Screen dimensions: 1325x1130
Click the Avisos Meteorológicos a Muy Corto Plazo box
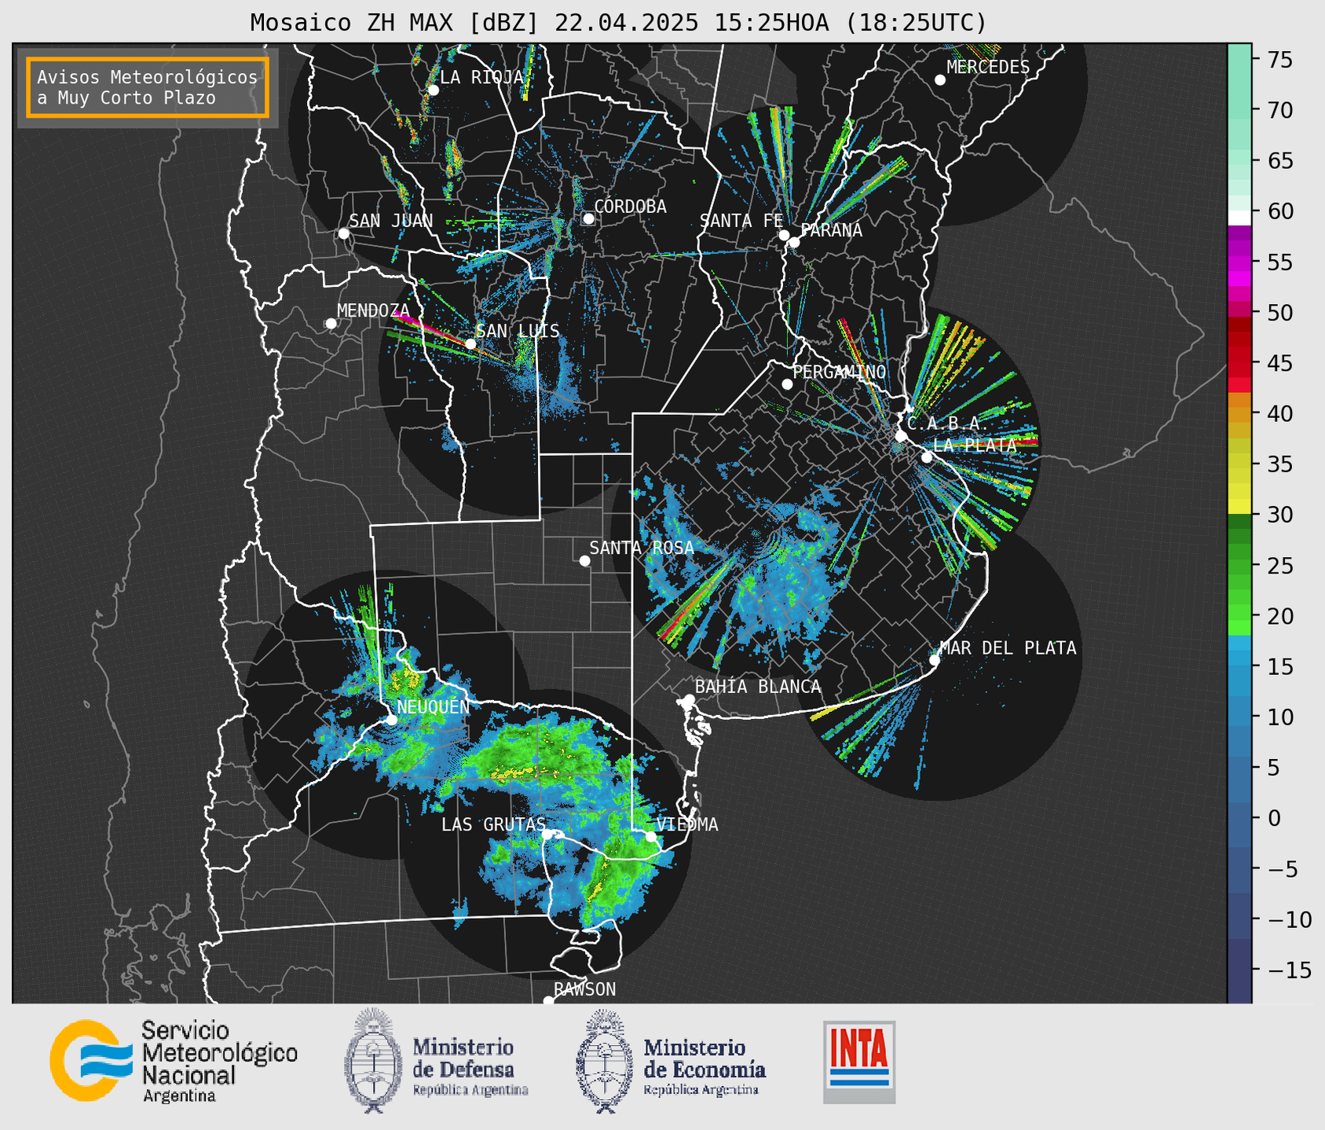click(148, 87)
